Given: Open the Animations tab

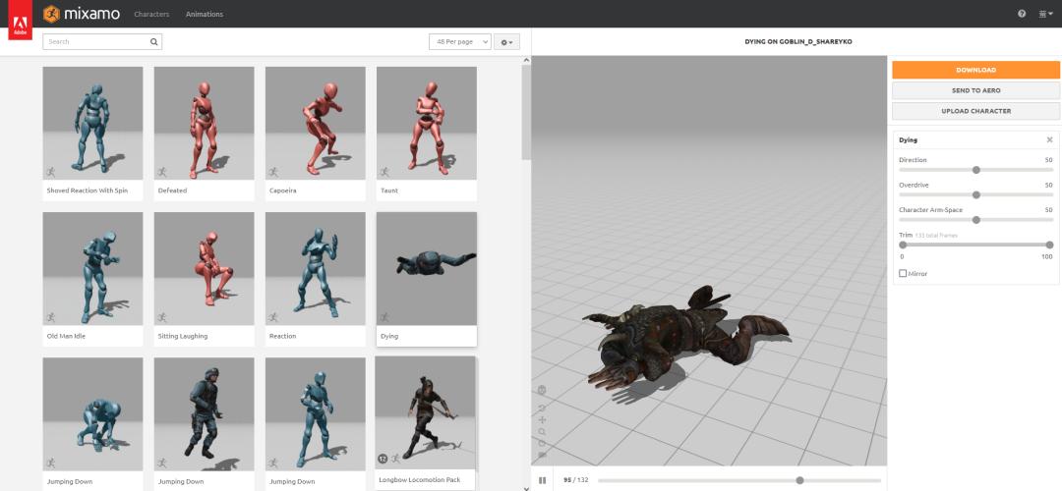Looking at the screenshot, I should tap(205, 15).
